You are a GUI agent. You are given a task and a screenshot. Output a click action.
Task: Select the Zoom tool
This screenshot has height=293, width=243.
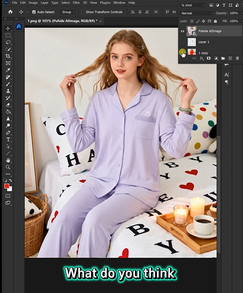(8, 167)
